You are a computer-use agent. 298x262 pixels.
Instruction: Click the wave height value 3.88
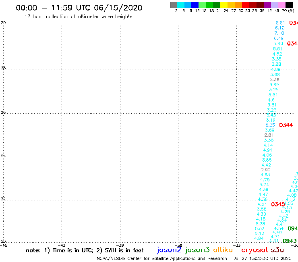point(276,64)
